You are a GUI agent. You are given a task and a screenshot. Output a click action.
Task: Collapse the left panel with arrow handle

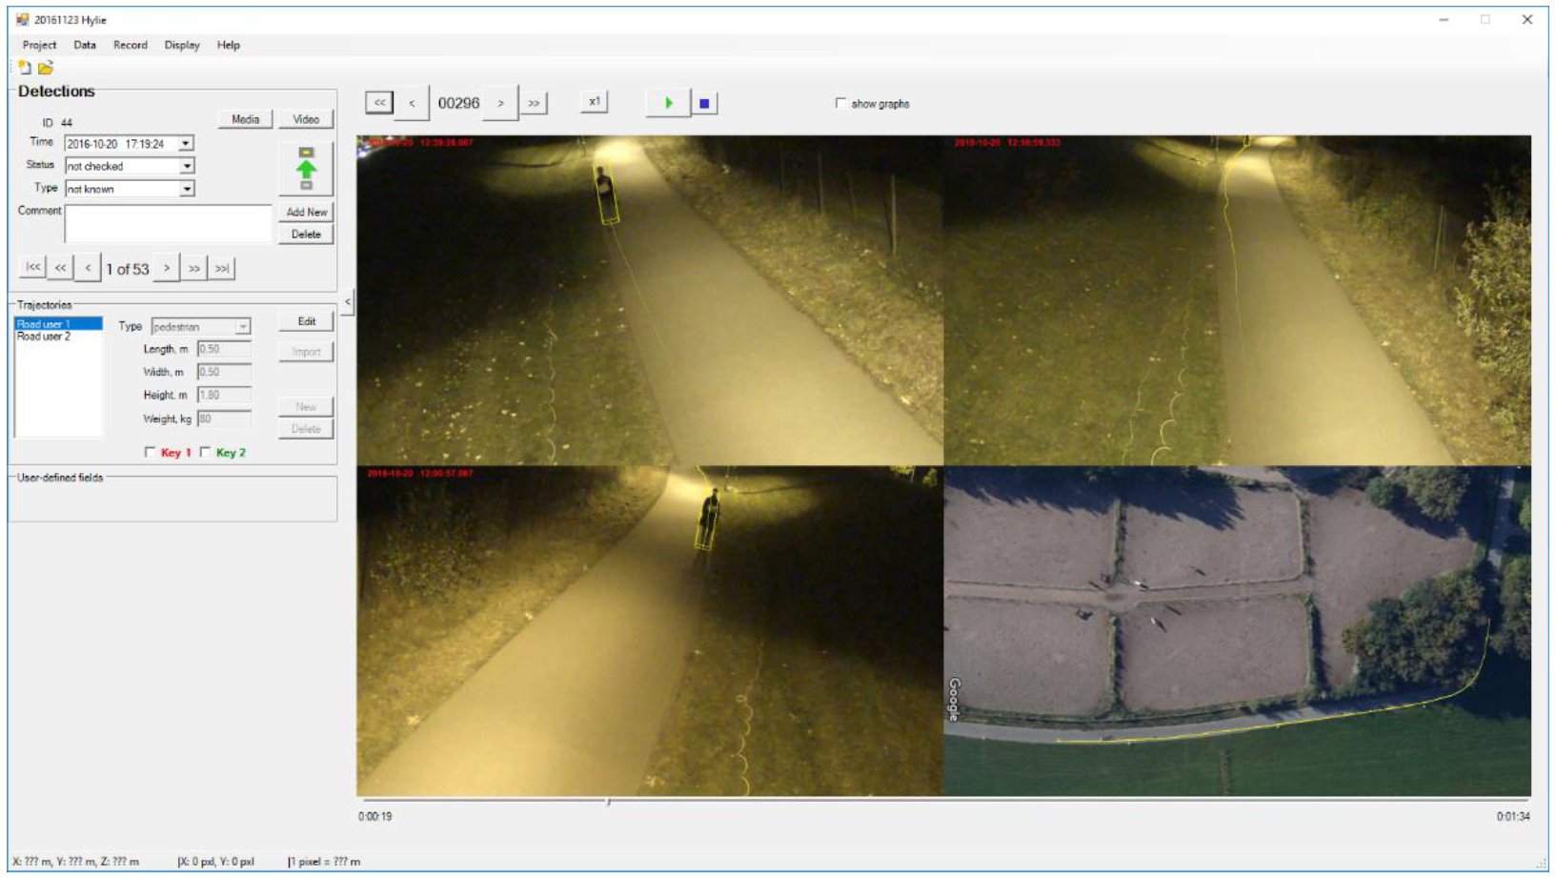pyautogui.click(x=348, y=302)
